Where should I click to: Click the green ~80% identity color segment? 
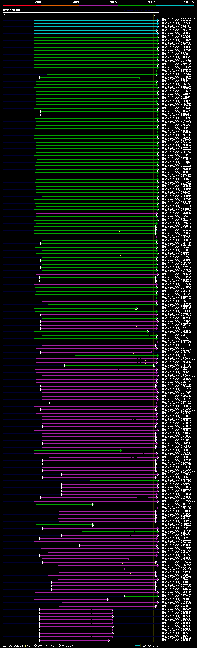pyautogui.click(x=137, y=6)
